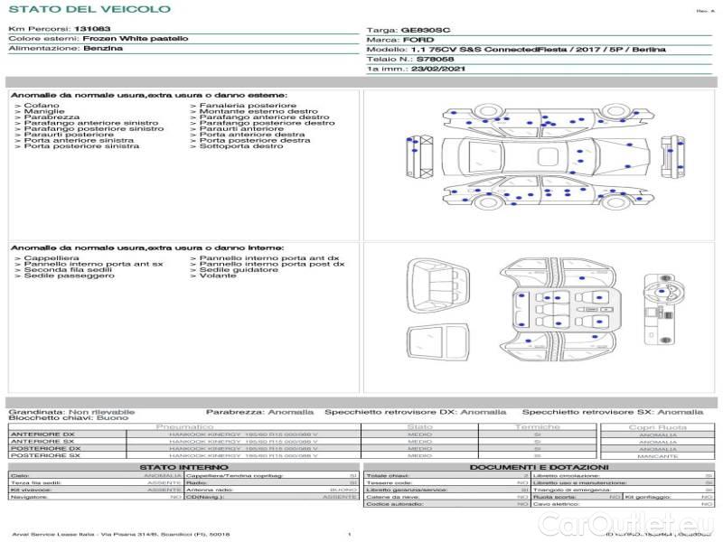Viewport: 723px width, 542px height.
Task: Click the 'STATO INTERNO' table header
Action: [x=184, y=467]
